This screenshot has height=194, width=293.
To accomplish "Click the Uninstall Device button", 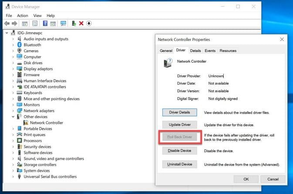I will click(x=179, y=164).
